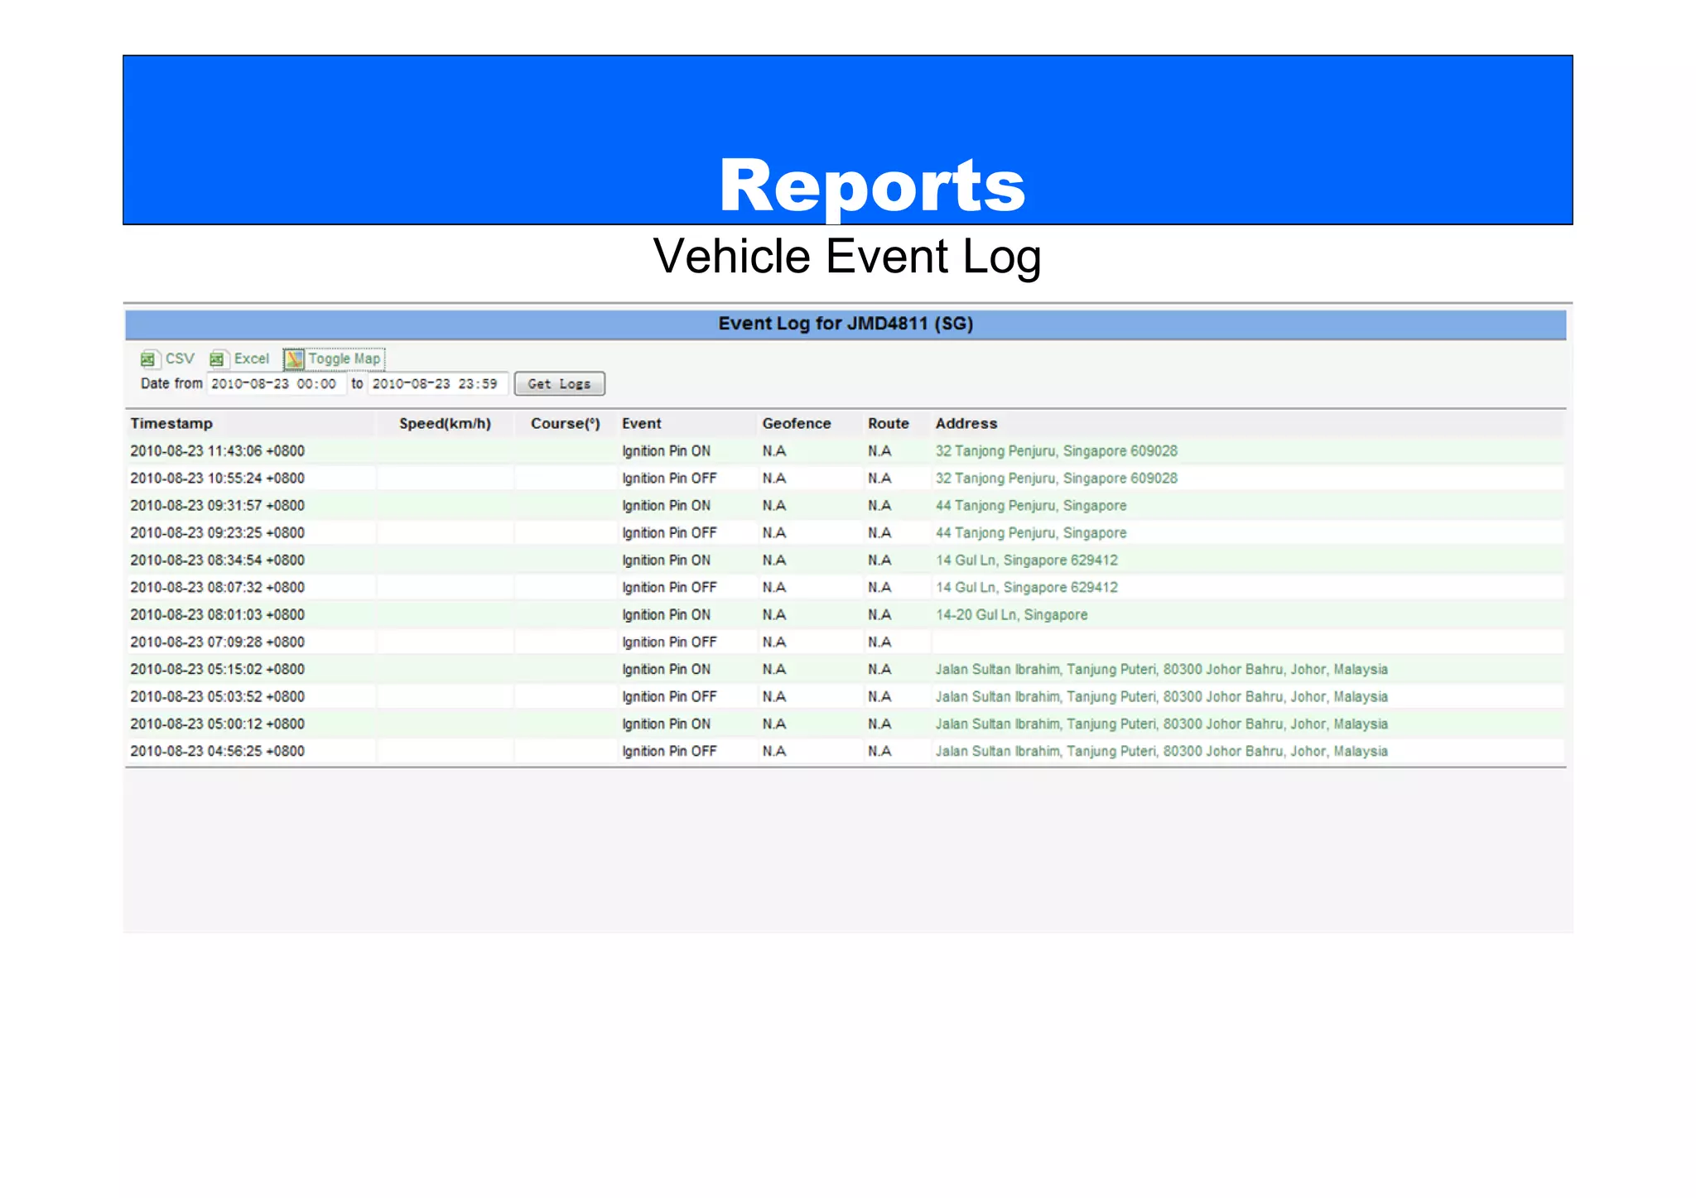1696x1198 pixels.
Task: Click Ignition Pin OFF event at 07:09:28
Action: 669,642
